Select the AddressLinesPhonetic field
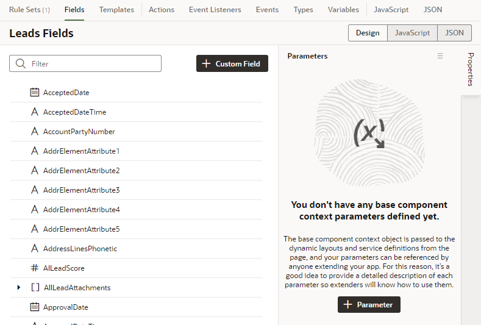 click(x=136, y=249)
